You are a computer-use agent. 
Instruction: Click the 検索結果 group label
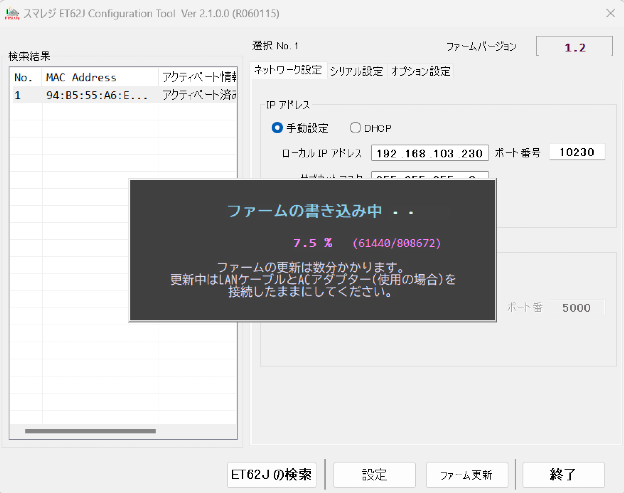tap(29, 56)
